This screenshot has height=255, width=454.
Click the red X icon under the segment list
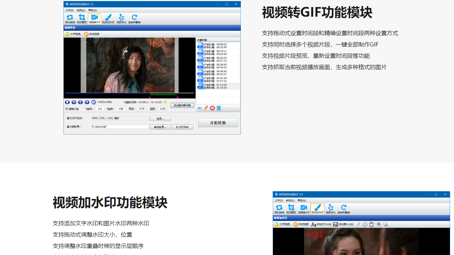point(212,108)
